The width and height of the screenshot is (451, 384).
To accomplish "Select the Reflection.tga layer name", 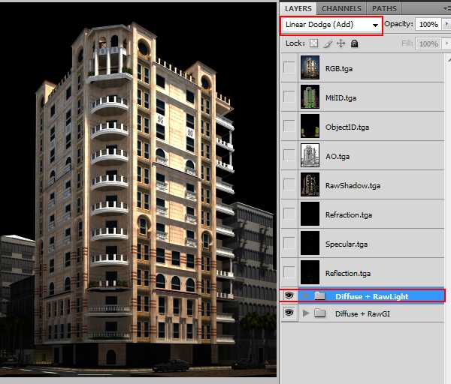I will (x=348, y=274).
